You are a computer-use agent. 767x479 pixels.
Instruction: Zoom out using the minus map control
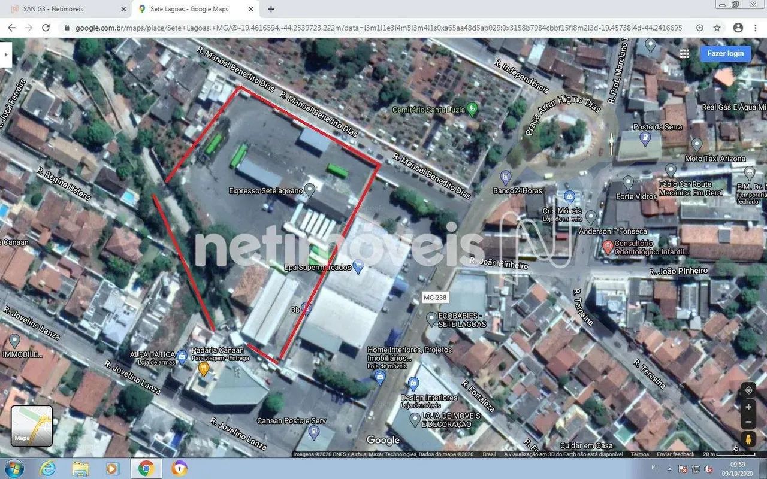748,422
